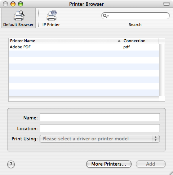Sort by the Connection column header
The height and width of the screenshot is (175, 173).
(141, 41)
